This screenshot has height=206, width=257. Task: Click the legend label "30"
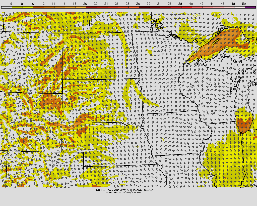138,4
